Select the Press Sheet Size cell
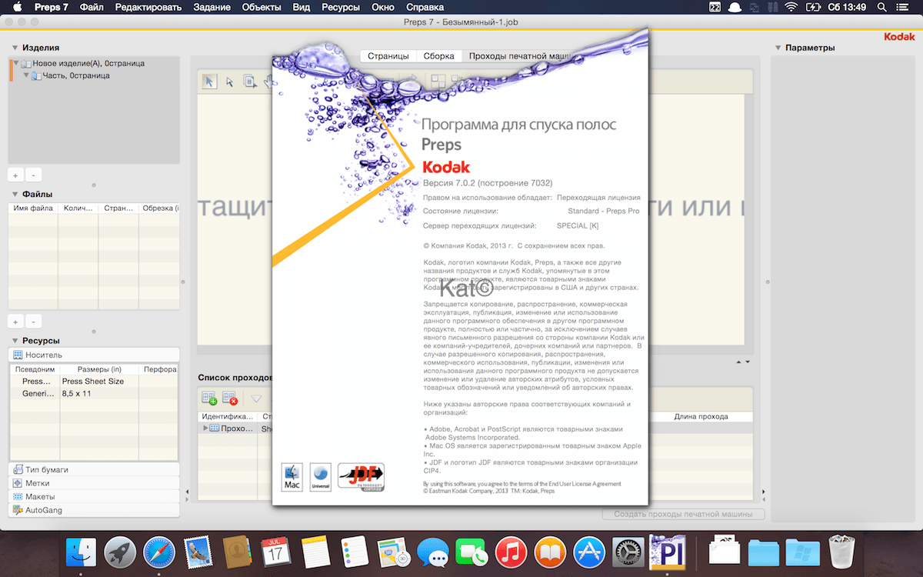The image size is (923, 577). (x=93, y=381)
